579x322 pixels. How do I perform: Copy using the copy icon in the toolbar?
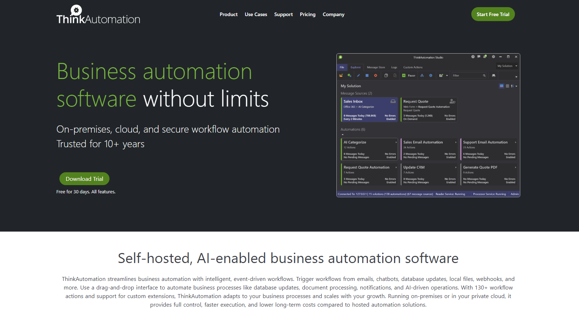pyautogui.click(x=386, y=76)
